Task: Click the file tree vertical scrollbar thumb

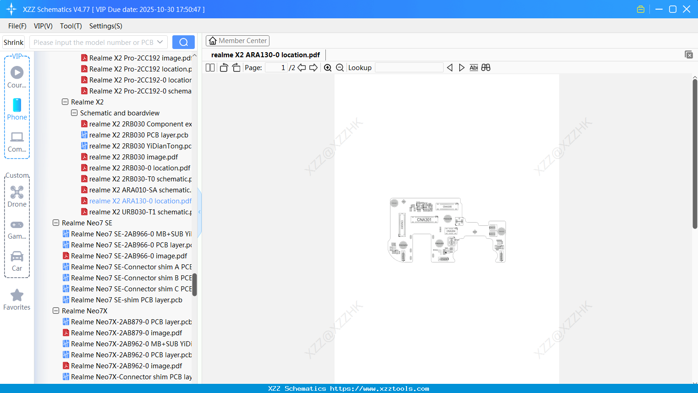Action: point(195,284)
